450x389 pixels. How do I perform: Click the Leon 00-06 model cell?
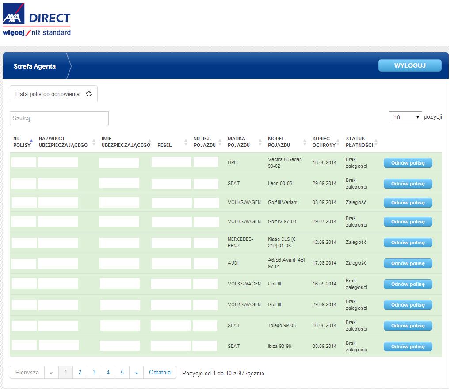pos(280,183)
